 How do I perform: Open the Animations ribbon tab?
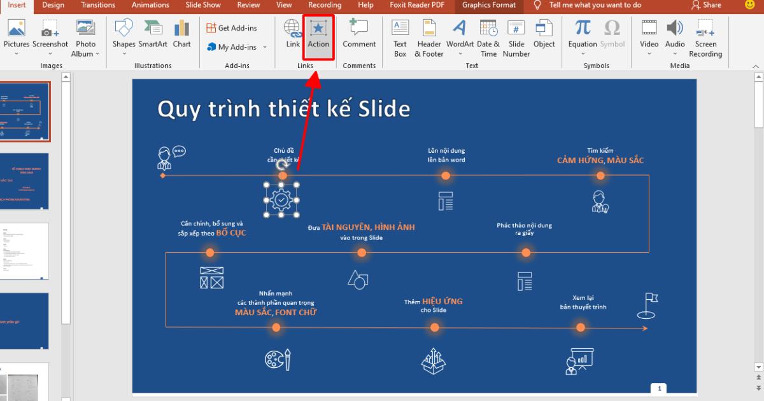point(150,5)
